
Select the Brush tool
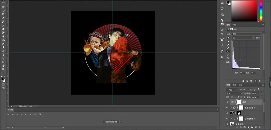(3, 26)
